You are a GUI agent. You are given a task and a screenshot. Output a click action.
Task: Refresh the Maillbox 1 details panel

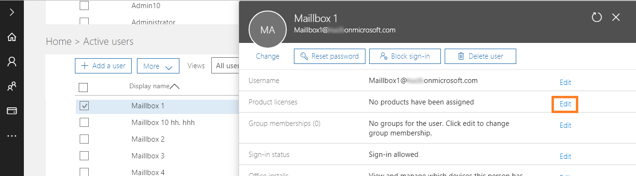[597, 18]
